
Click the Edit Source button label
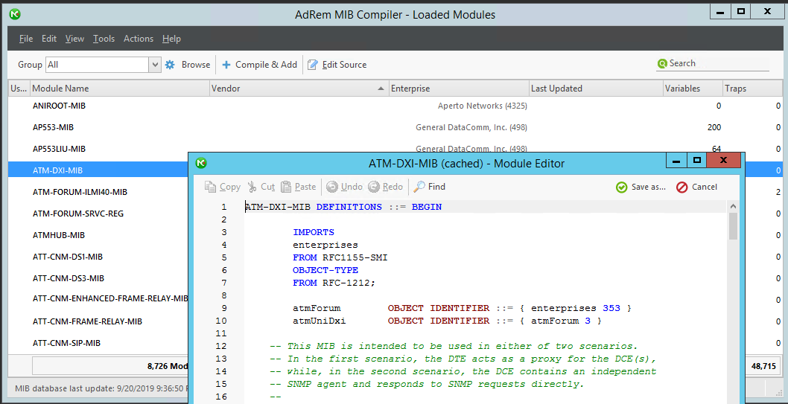pos(344,65)
